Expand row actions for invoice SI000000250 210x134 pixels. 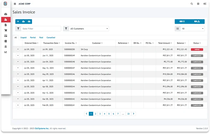[x=17, y=49]
